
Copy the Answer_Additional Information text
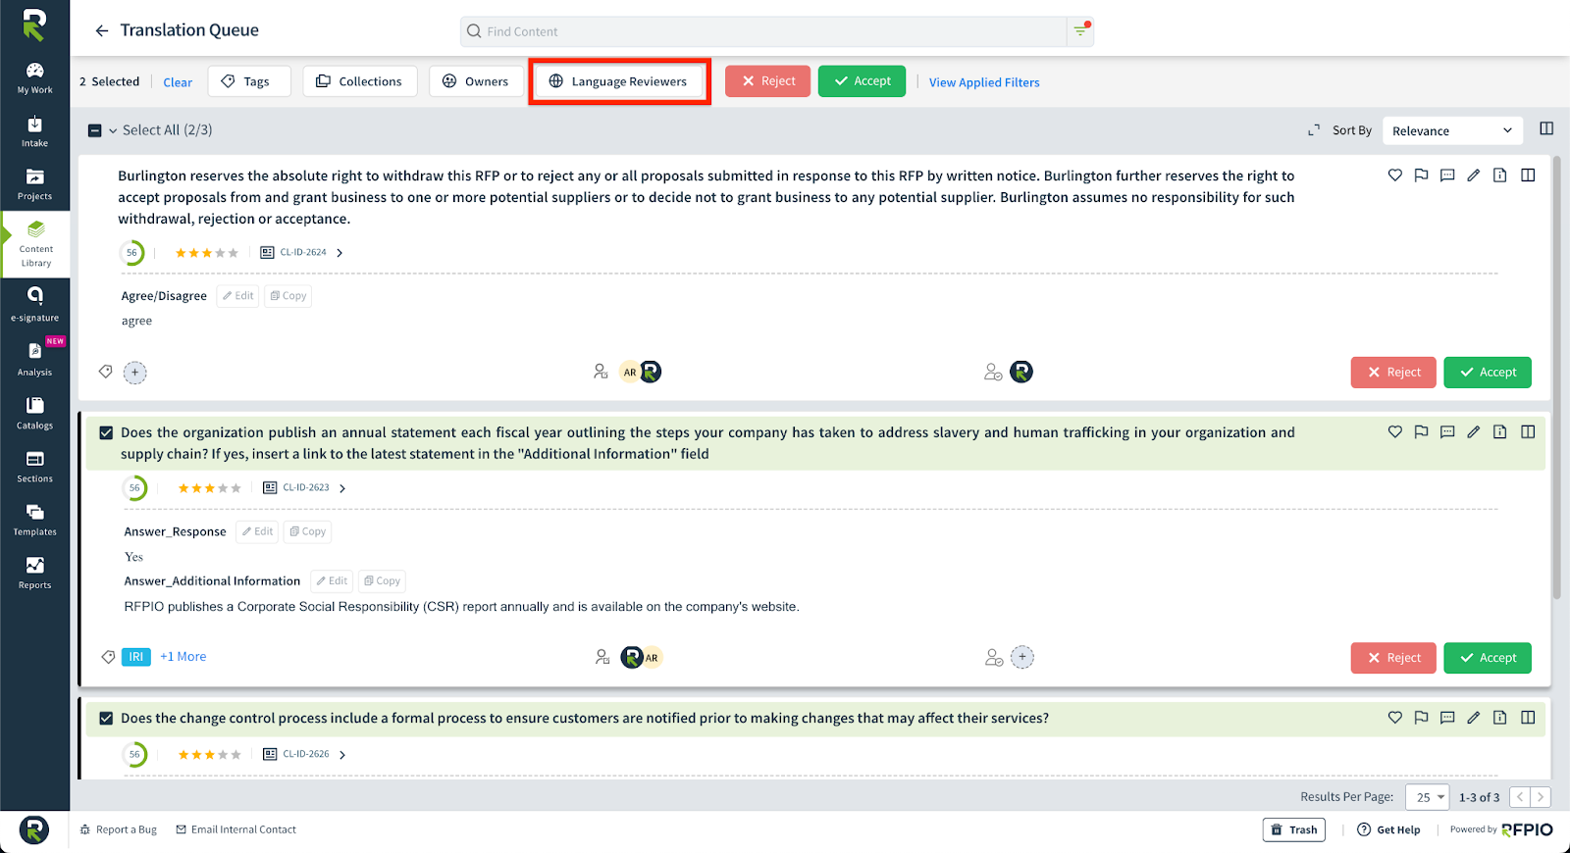(x=382, y=581)
